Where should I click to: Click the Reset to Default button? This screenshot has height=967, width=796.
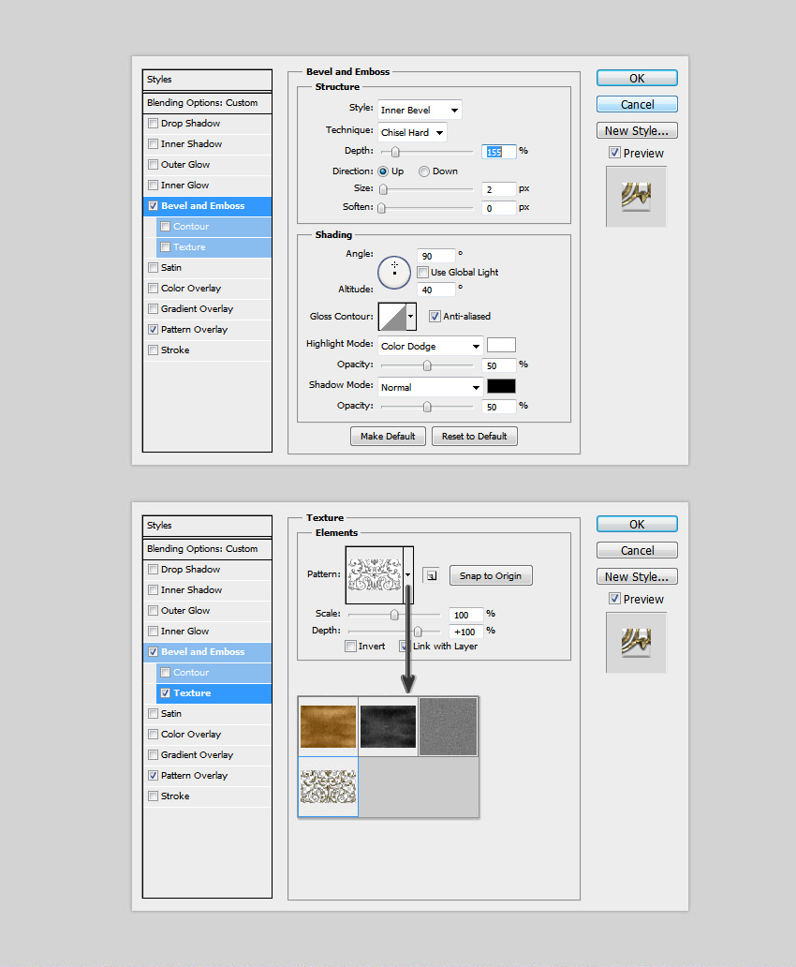click(474, 436)
